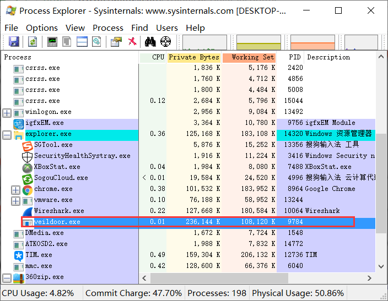Open the Options menu
The height and width of the screenshot is (301, 388).
coord(42,28)
